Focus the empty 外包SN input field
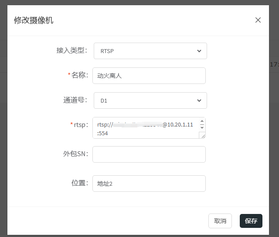 (149, 154)
